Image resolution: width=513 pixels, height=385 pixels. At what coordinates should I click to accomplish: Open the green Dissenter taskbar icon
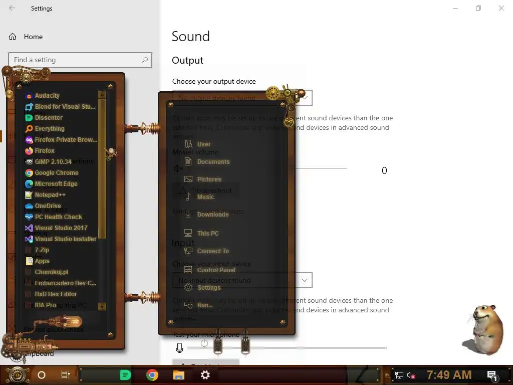pyautogui.click(x=125, y=375)
